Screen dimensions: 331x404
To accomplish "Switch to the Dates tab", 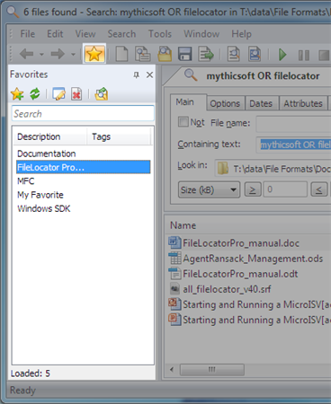I will [261, 103].
